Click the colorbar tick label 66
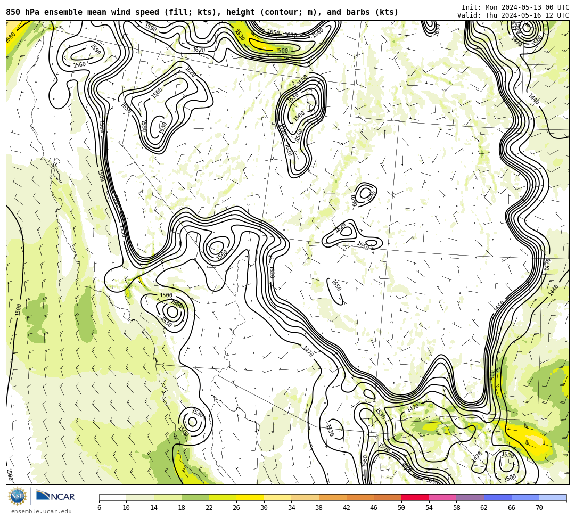The height and width of the screenshot is (518, 575). [512, 508]
